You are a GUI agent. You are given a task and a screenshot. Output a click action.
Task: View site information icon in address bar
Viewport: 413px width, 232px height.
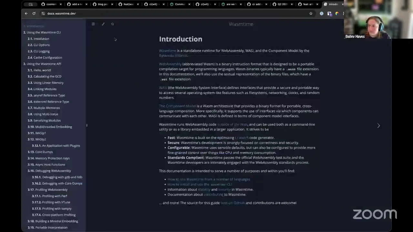click(43, 14)
